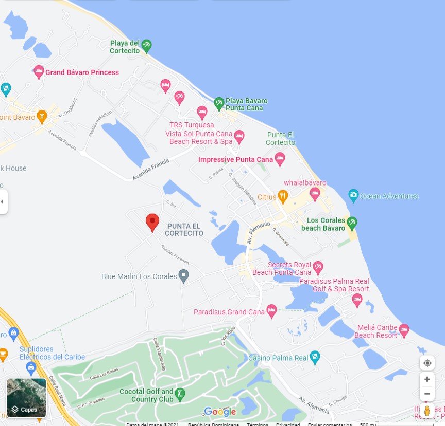Screen dimensions: 445x426
Task: Open the Capas layers thumbnail
Action: point(26,398)
